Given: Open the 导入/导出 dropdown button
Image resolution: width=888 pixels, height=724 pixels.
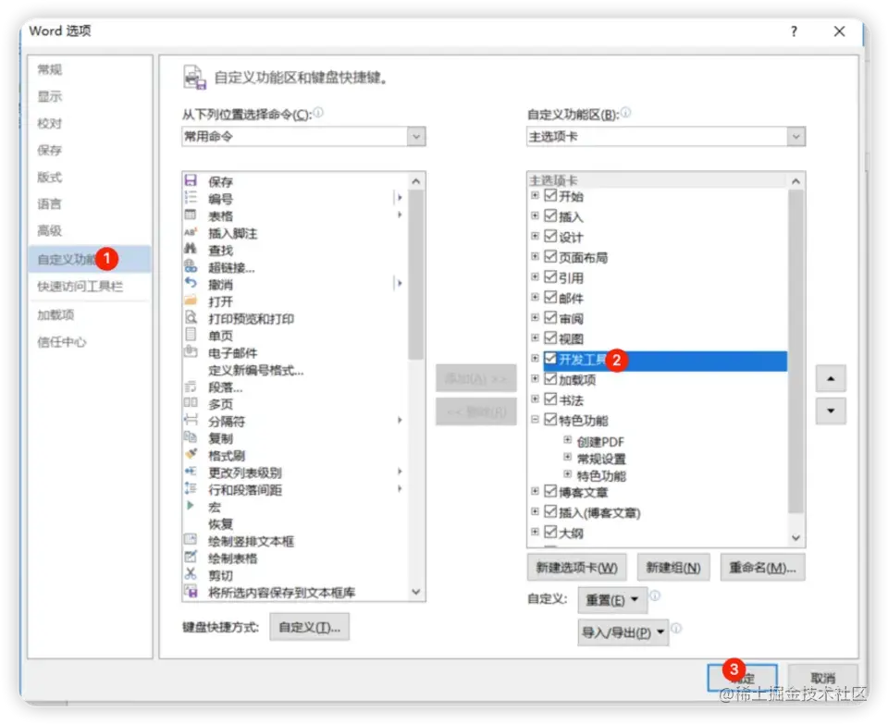Looking at the screenshot, I should [x=623, y=632].
